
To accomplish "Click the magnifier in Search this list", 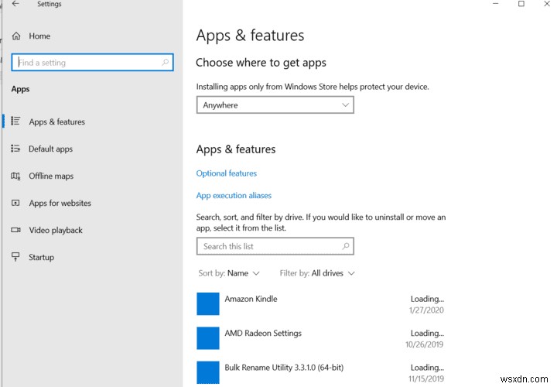I will pos(346,246).
